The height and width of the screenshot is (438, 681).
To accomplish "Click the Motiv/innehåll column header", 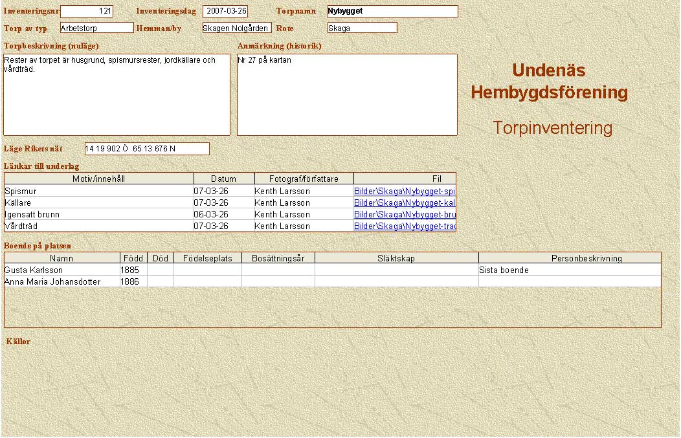I will [x=99, y=179].
